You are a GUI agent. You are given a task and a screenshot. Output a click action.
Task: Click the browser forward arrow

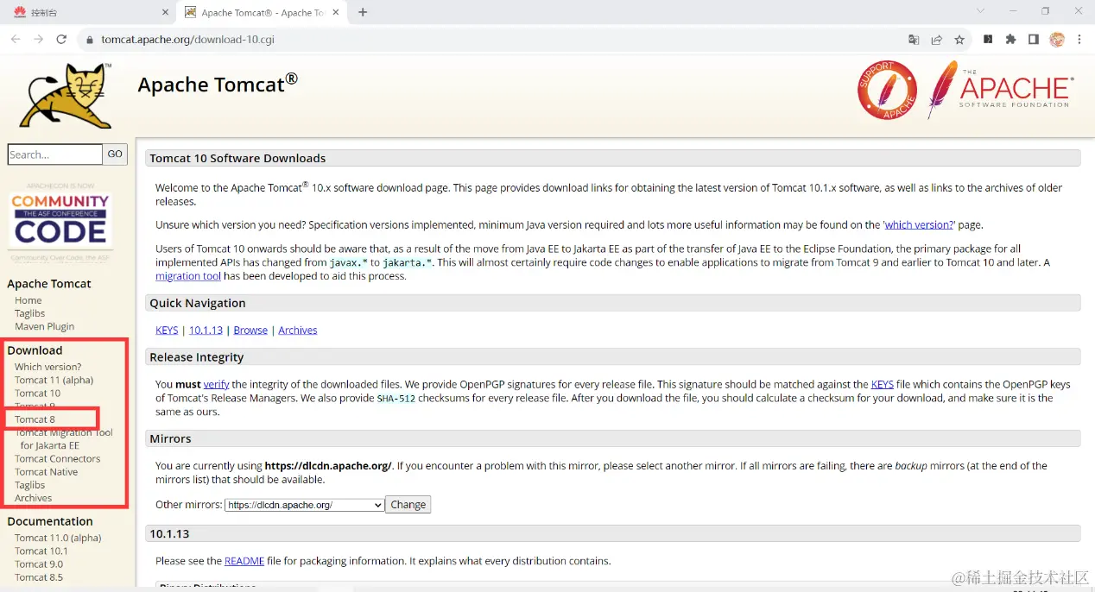(38, 40)
